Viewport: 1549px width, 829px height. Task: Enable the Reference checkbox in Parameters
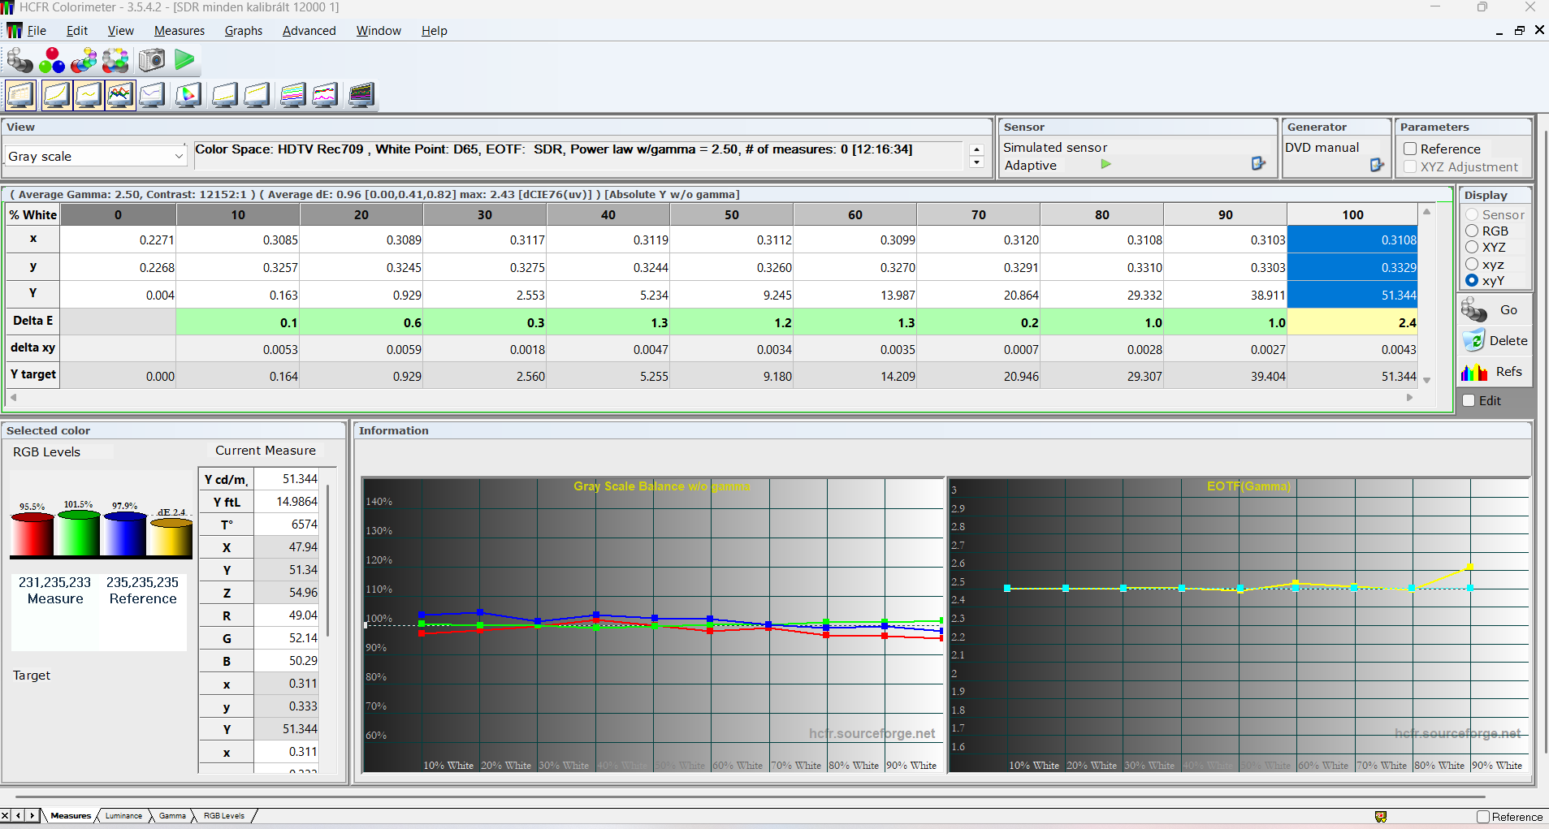(x=1411, y=149)
